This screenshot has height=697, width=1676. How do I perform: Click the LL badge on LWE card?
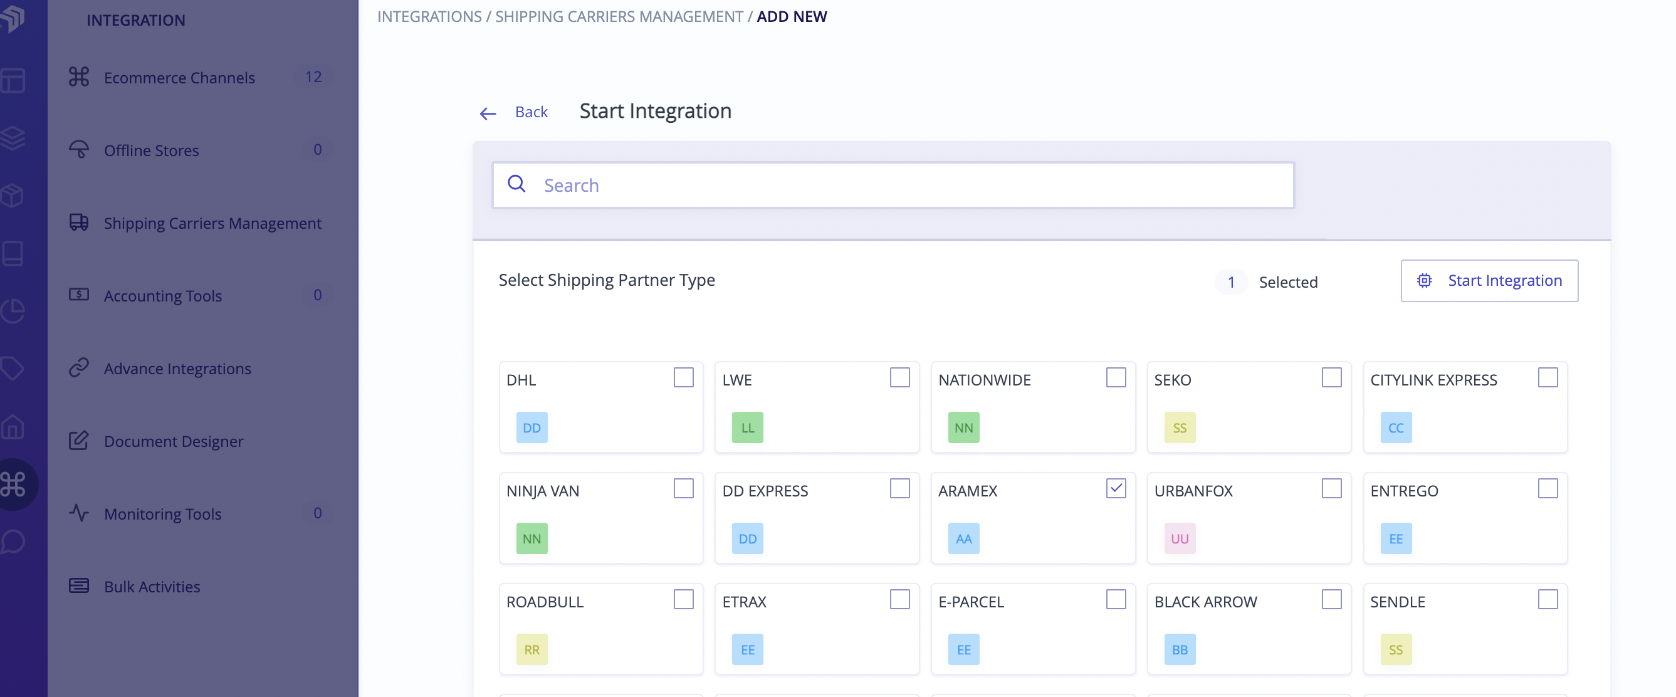pos(748,427)
